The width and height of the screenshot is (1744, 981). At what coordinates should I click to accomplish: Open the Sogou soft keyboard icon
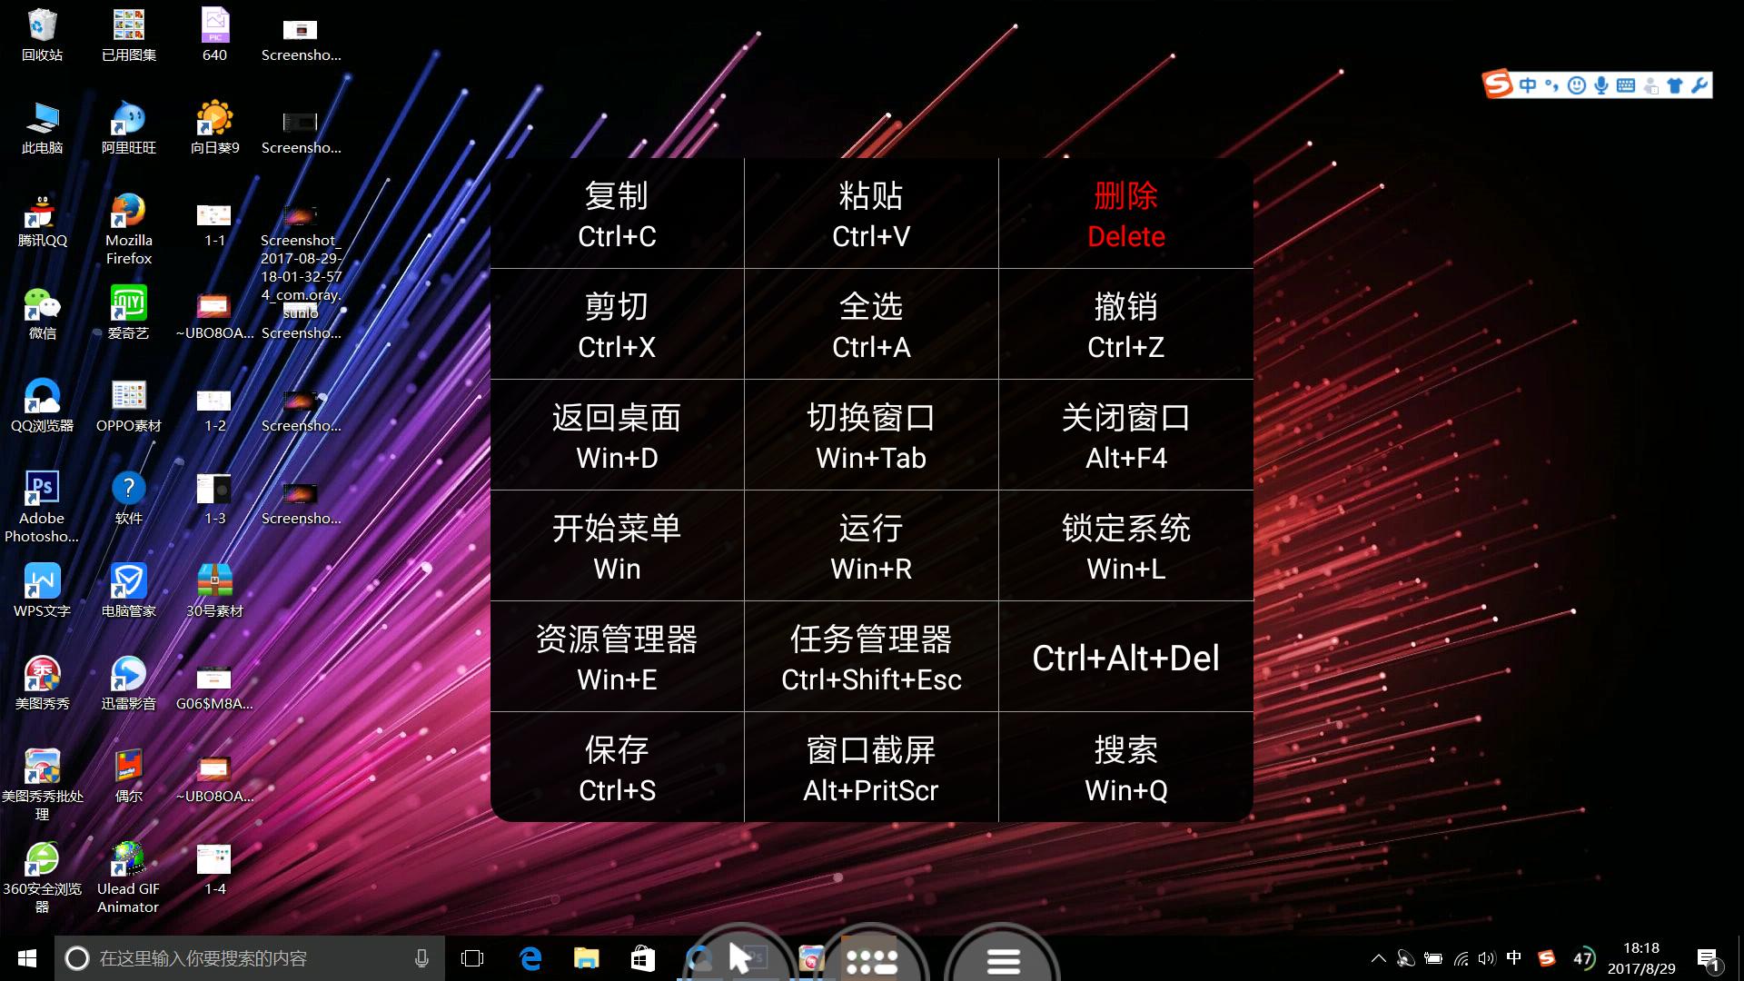click(1626, 86)
